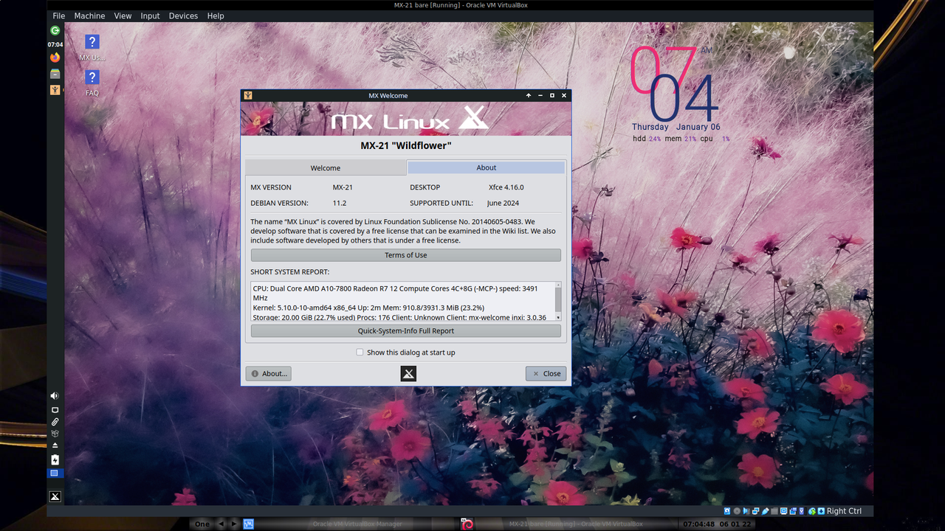This screenshot has height=531, width=945.
Task: Open the battery power manager icon
Action: point(55,459)
